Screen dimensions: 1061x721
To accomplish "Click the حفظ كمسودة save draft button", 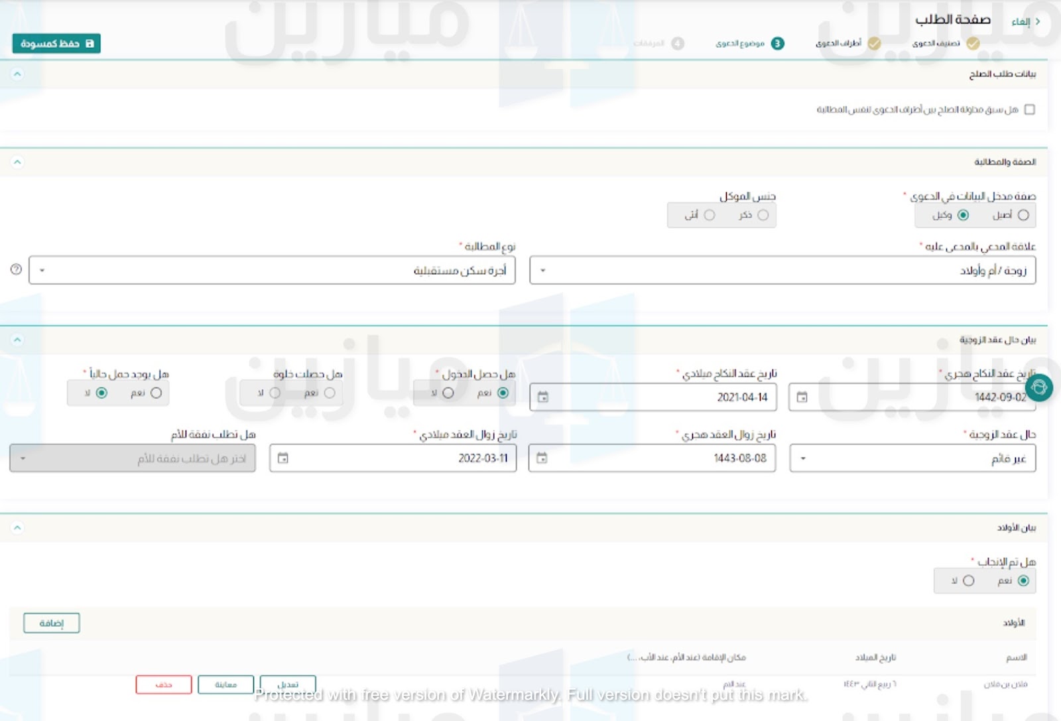I will click(x=56, y=44).
